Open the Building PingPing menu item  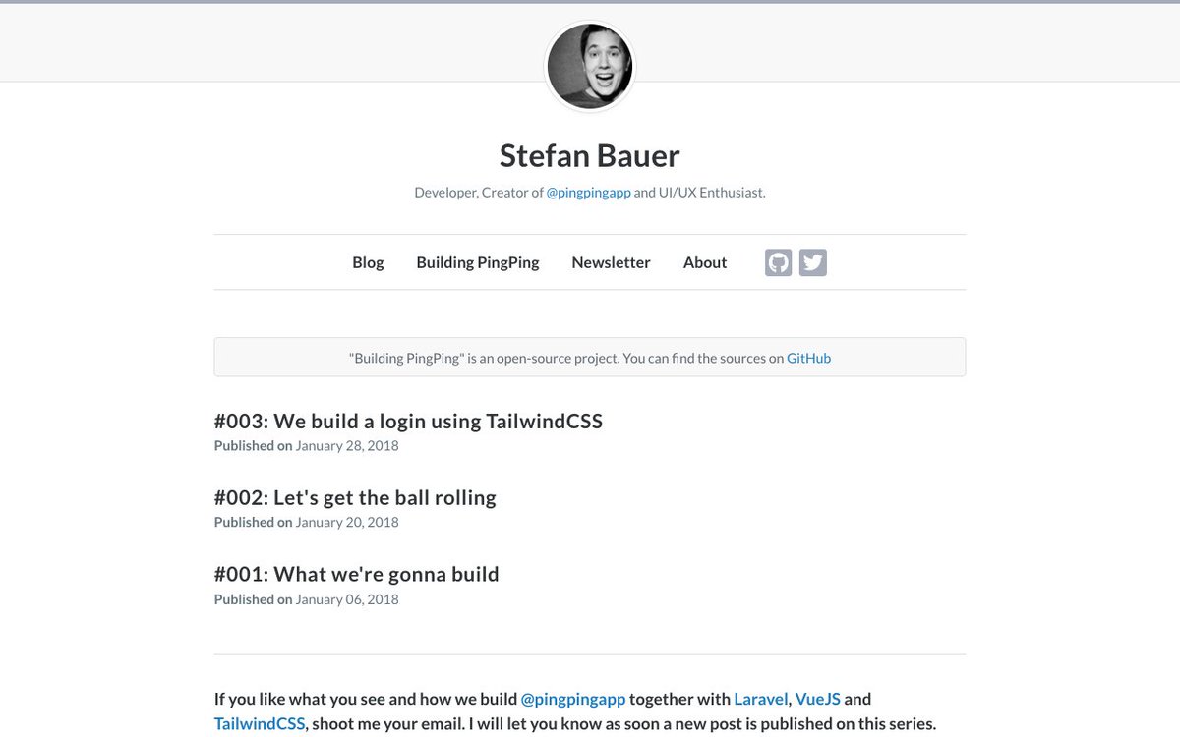pyautogui.click(x=478, y=262)
